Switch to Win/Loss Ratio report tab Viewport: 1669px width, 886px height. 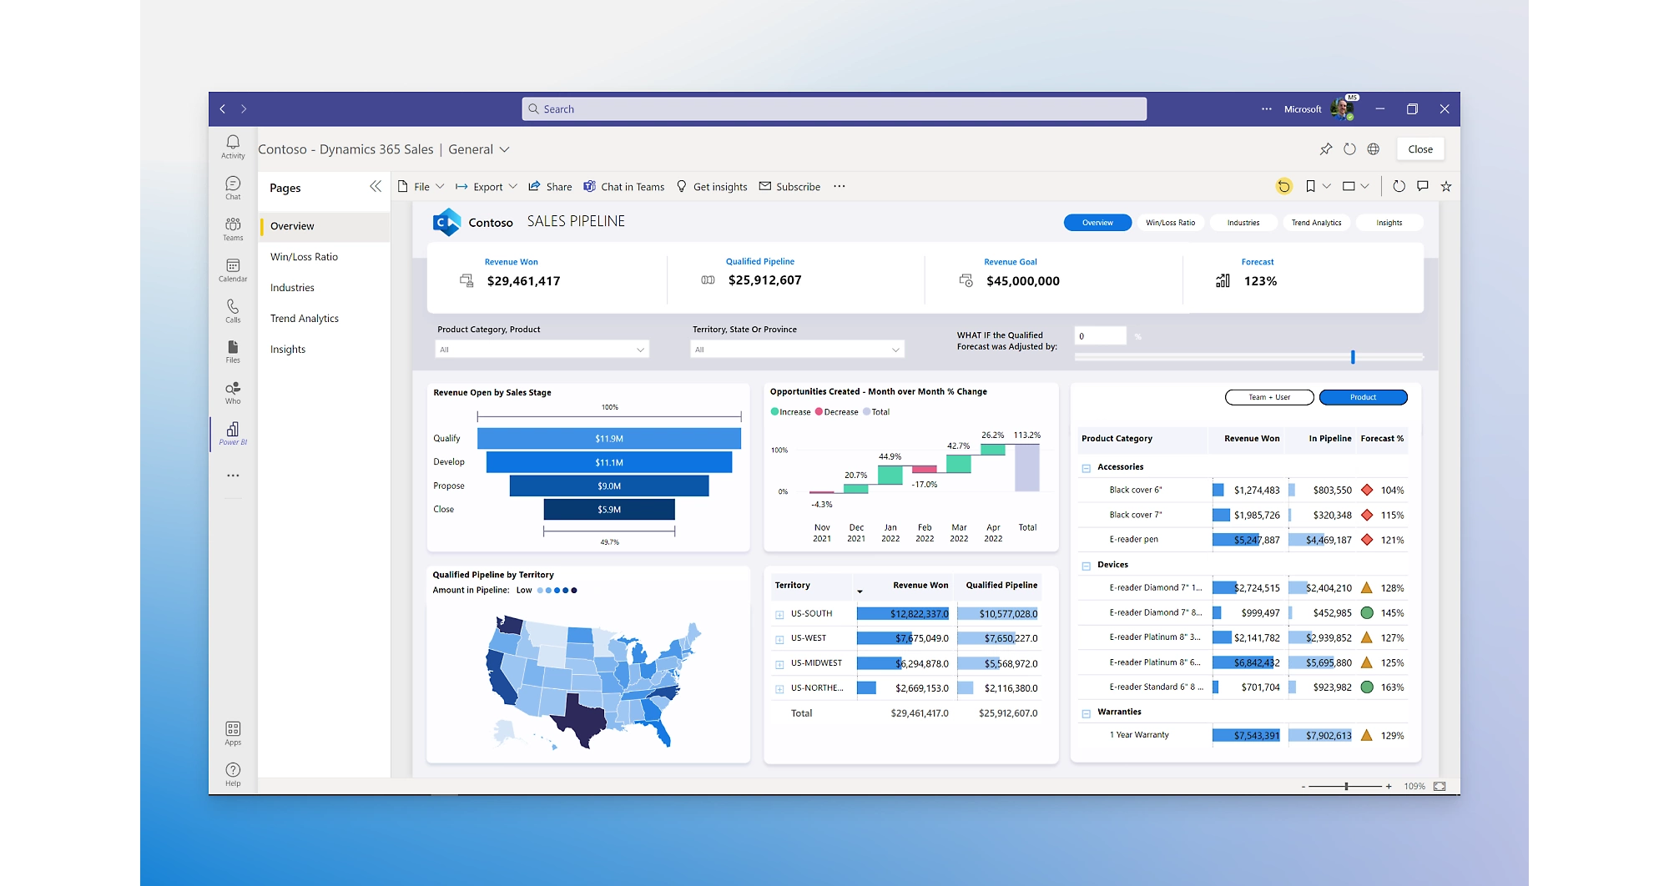pos(1170,223)
